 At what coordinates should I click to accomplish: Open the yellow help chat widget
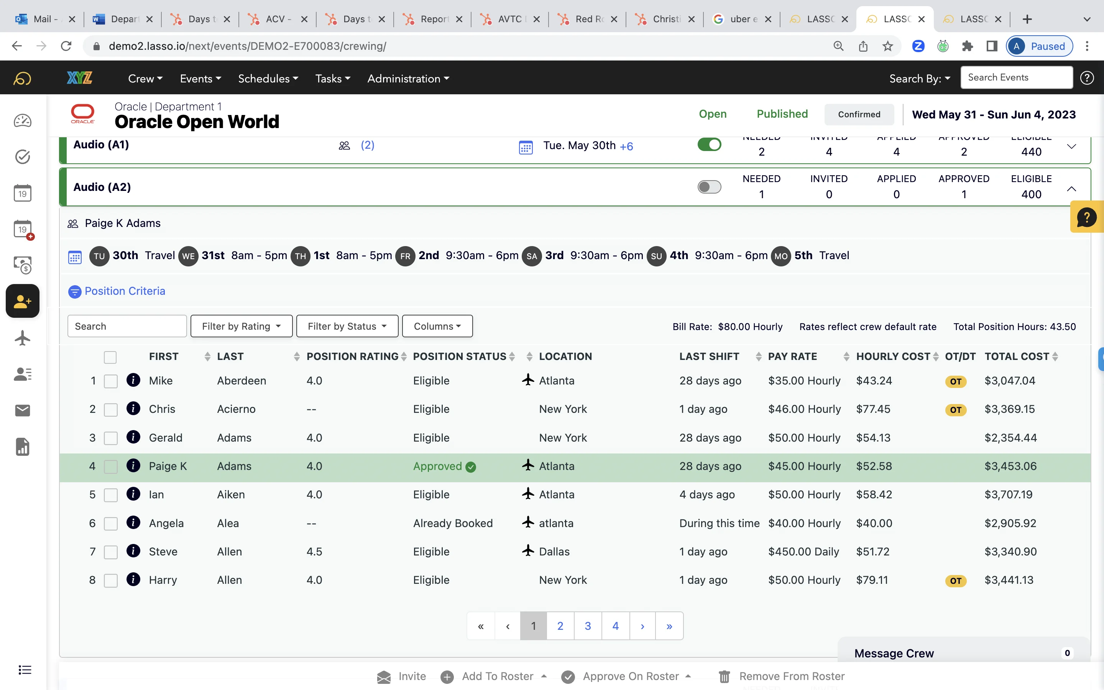point(1087,217)
